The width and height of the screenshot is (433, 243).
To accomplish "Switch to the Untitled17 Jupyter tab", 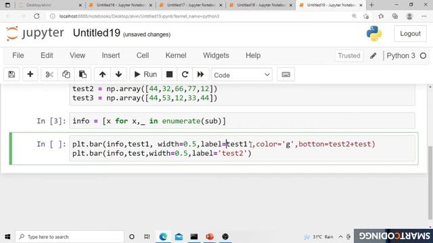I will pyautogui.click(x=191, y=5).
